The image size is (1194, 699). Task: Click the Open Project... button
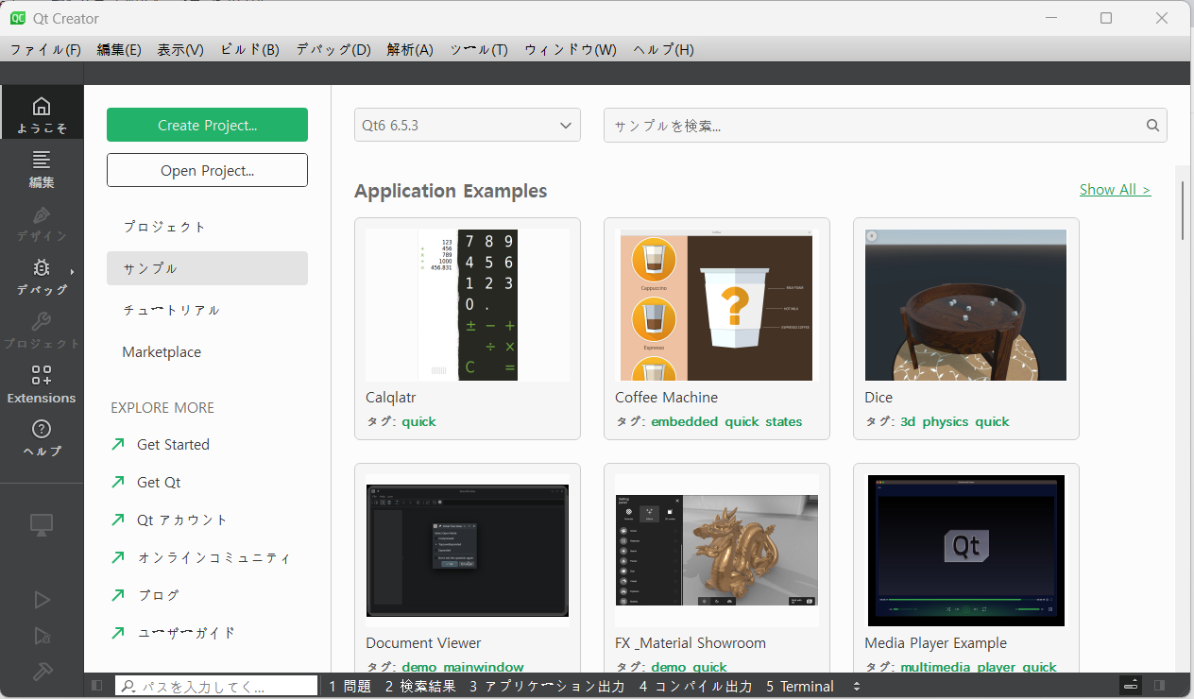pos(207,170)
